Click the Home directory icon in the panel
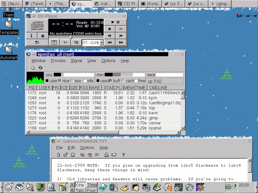 pos(30,187)
